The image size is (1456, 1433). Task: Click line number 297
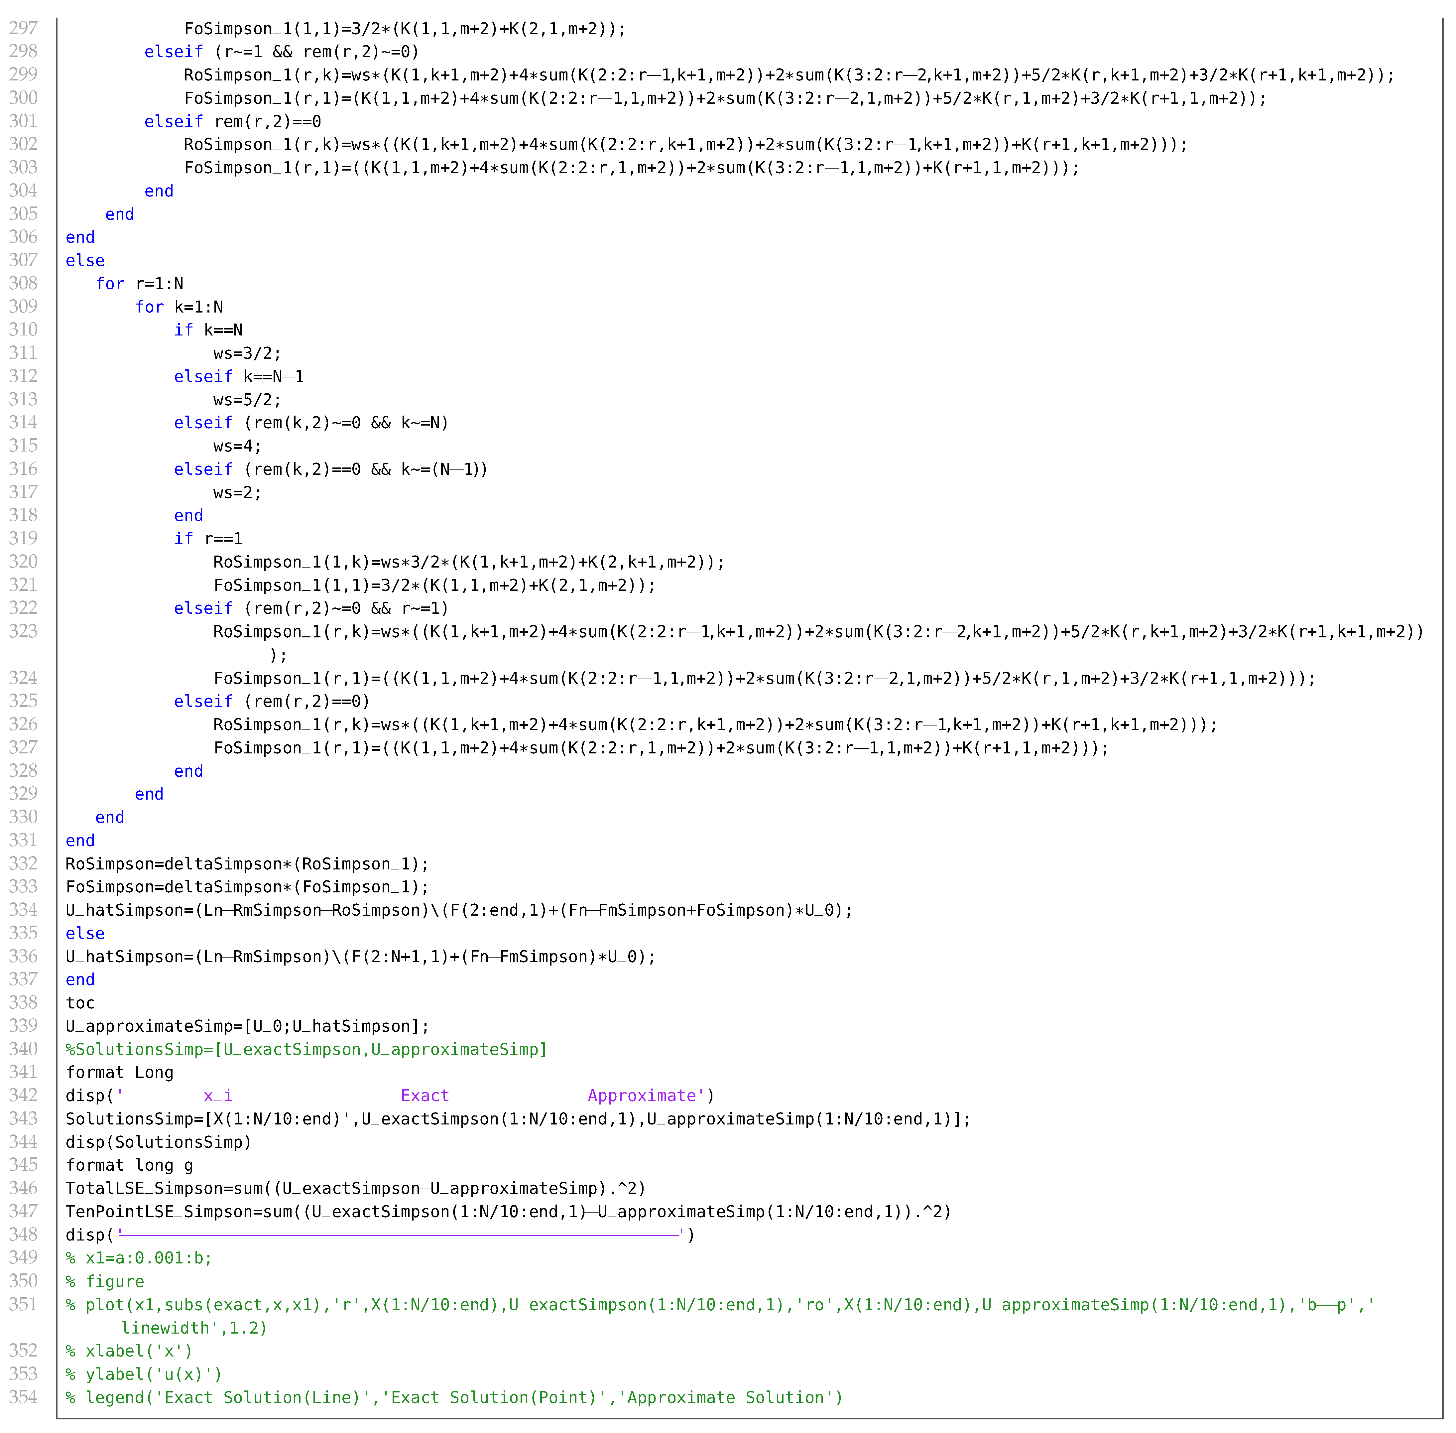click(23, 29)
